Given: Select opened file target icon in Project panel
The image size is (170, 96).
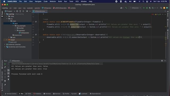Looking at the screenshot, I should [17, 11].
